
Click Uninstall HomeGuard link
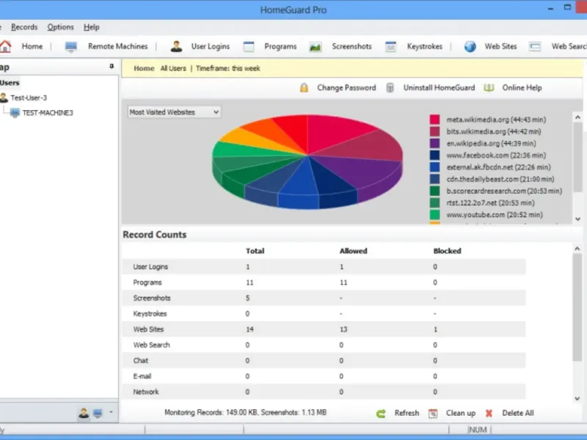click(x=439, y=87)
